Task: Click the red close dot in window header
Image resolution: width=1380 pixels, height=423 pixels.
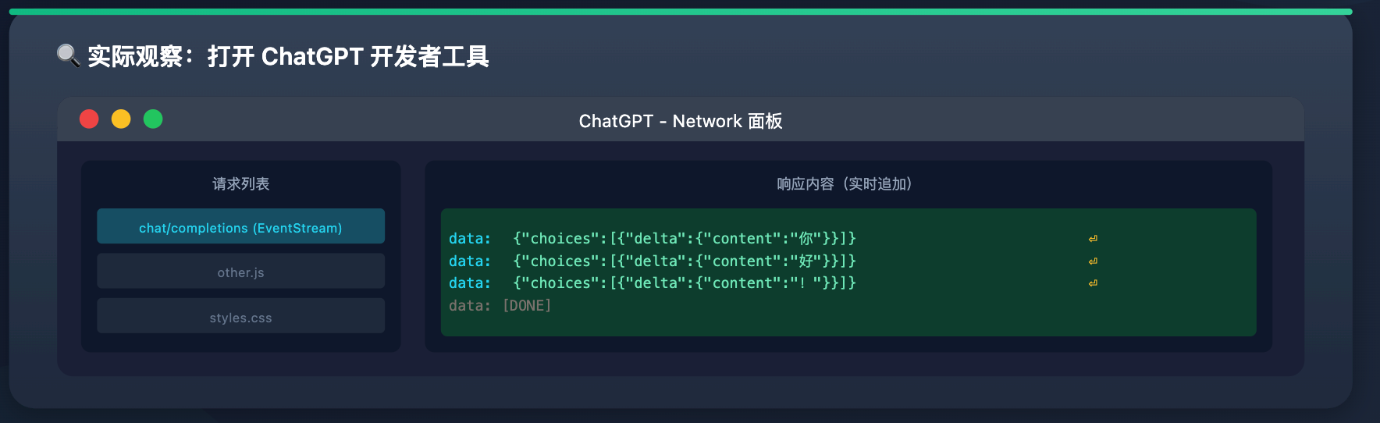Action: pyautogui.click(x=89, y=119)
